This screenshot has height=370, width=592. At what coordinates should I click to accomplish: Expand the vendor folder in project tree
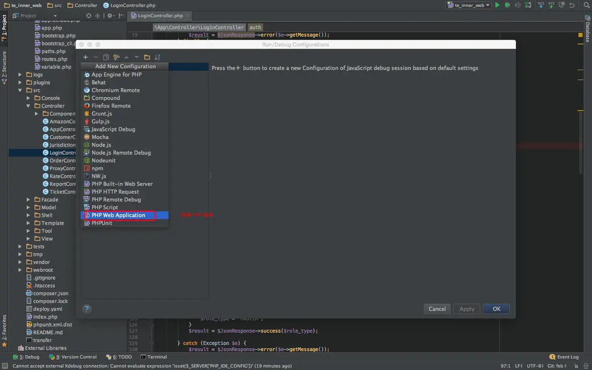[x=20, y=262]
